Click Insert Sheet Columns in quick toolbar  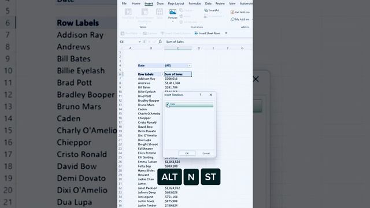click(176, 34)
